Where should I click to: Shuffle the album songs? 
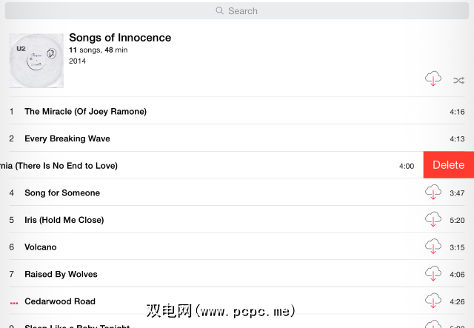pos(458,80)
